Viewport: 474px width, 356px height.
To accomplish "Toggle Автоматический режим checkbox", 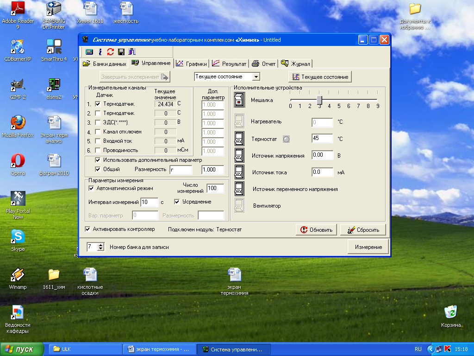I will pos(91,188).
